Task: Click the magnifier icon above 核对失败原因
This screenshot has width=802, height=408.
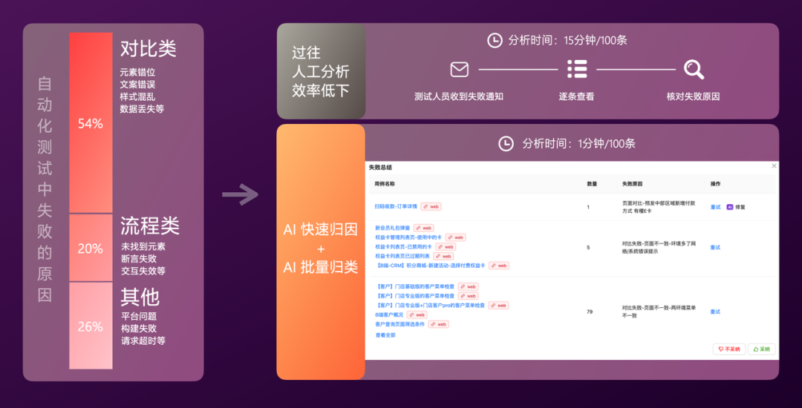Action: (x=694, y=70)
